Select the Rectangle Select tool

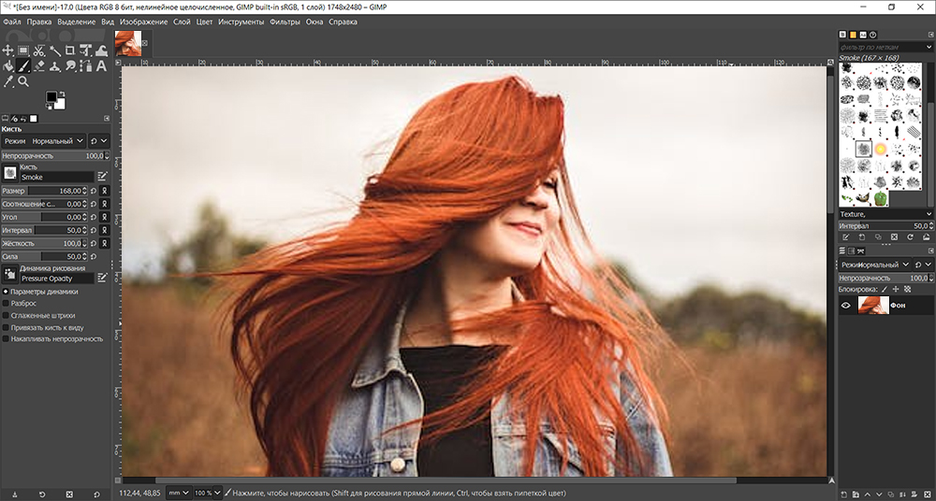[x=23, y=50]
